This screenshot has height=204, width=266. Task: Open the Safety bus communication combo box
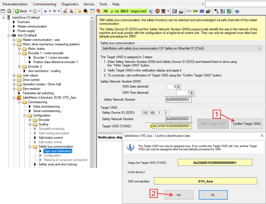click(182, 48)
